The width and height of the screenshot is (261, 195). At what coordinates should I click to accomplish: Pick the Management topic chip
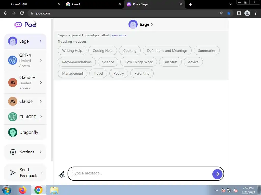[x=73, y=73]
